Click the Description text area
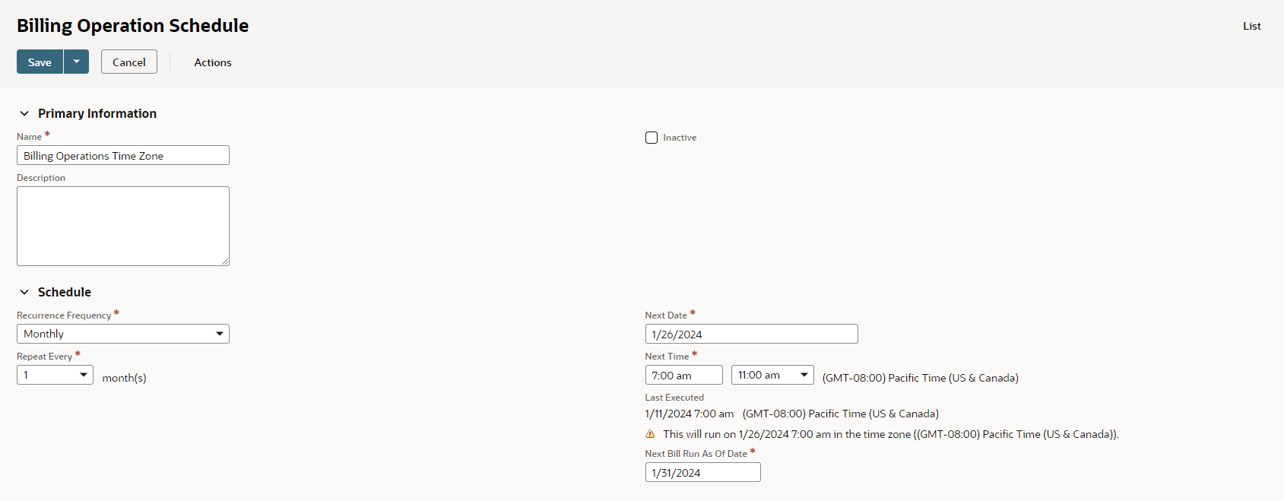This screenshot has width=1284, height=501. (x=123, y=226)
